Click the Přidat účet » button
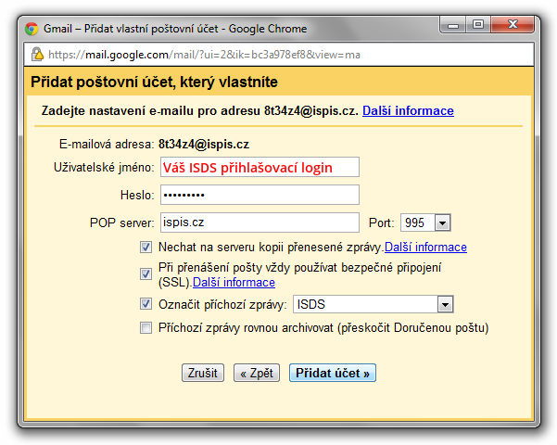 tap(332, 373)
